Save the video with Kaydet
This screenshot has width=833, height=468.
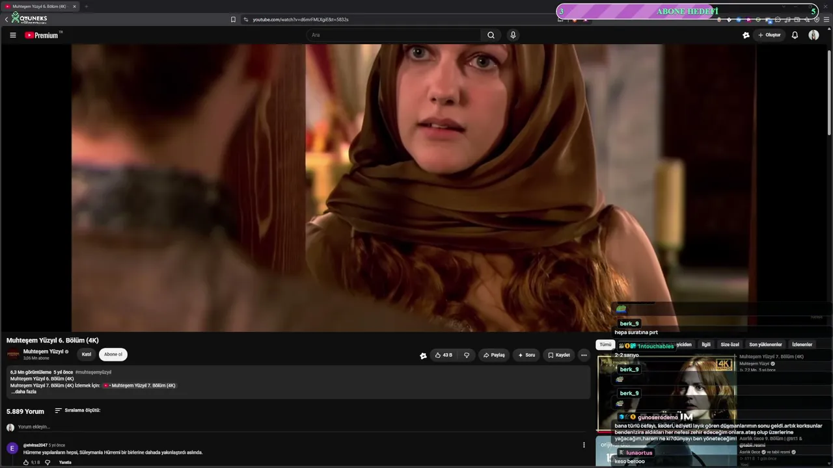click(x=559, y=355)
